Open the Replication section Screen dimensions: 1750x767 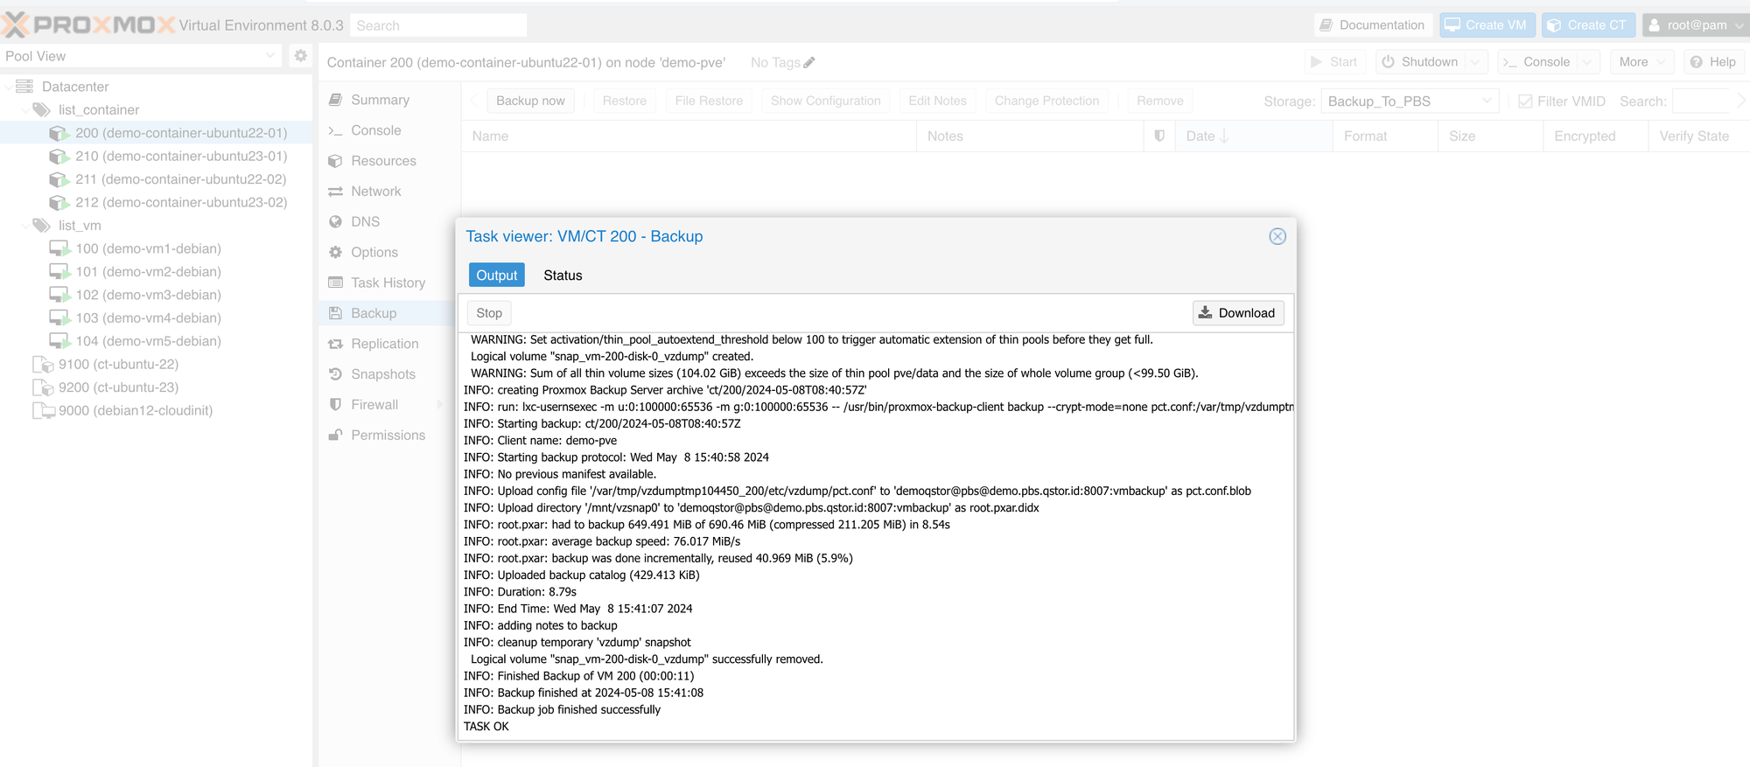(389, 344)
